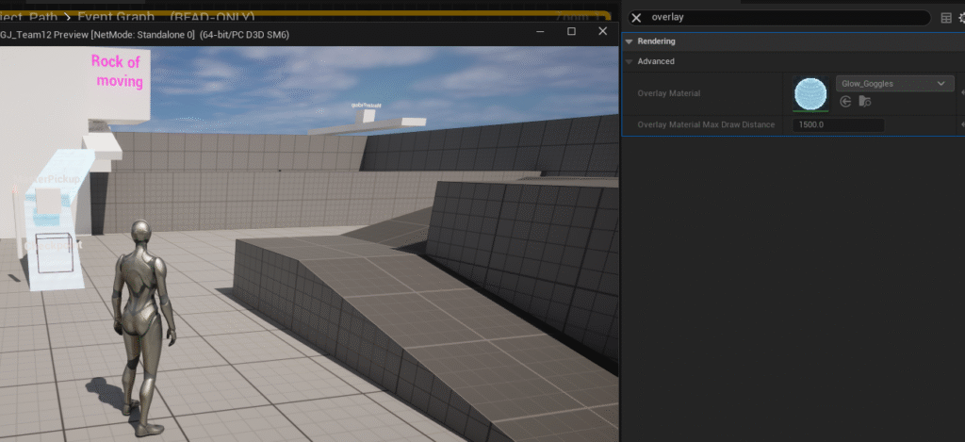Viewport: 965px width, 442px height.
Task: Click the Overlay Material sphere thumbnail
Action: coord(810,94)
